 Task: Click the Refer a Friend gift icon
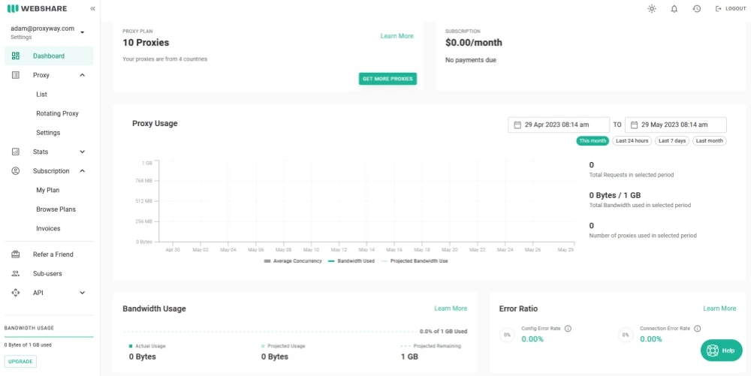click(15, 254)
